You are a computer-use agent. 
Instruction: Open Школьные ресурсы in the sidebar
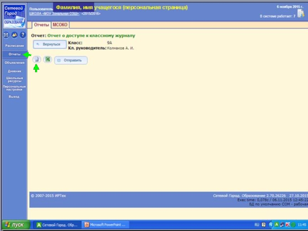tap(14, 80)
